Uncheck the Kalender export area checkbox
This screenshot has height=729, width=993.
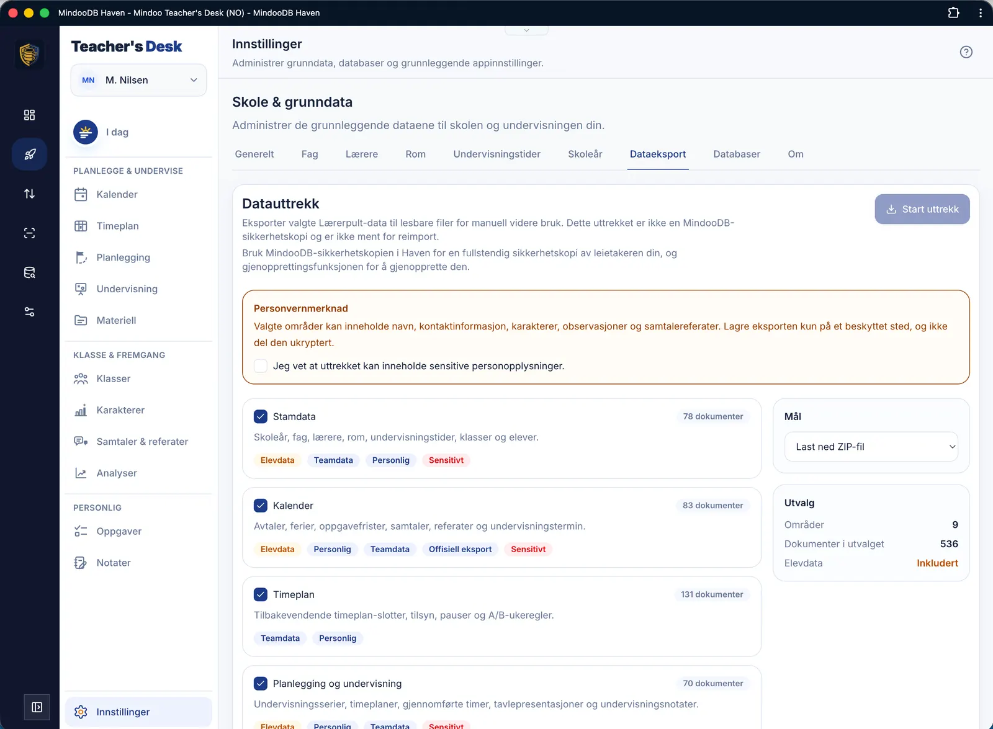(x=261, y=506)
